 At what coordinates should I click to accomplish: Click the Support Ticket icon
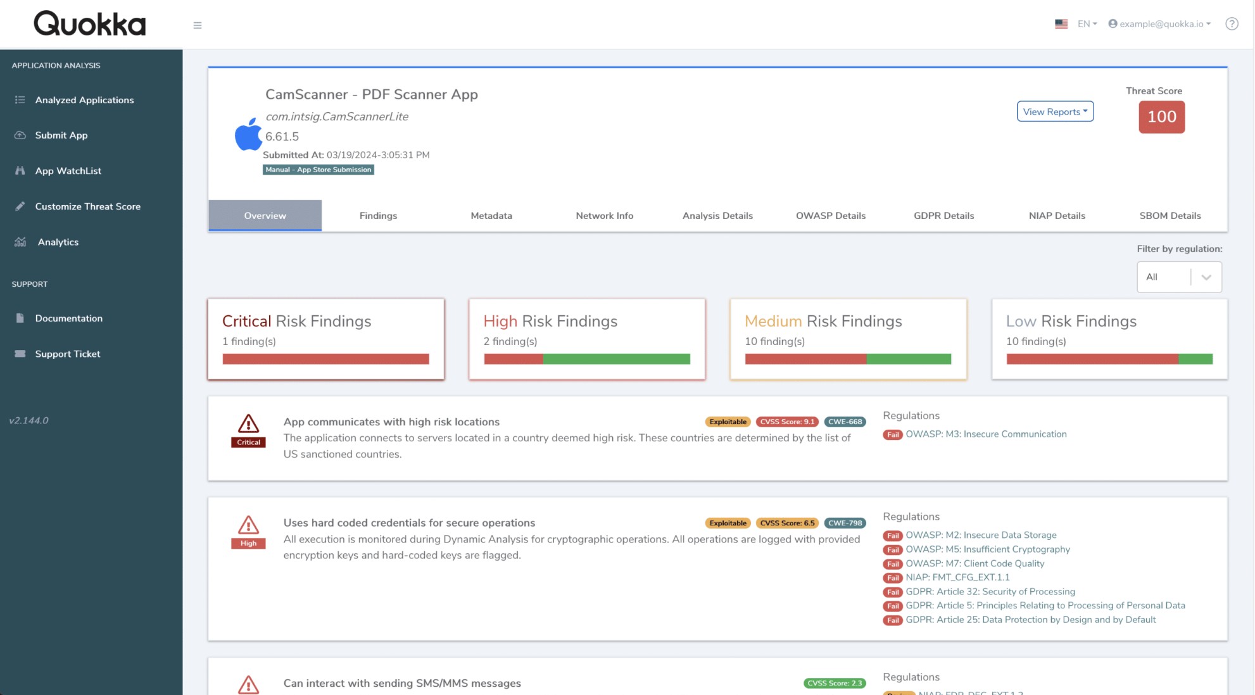point(20,354)
